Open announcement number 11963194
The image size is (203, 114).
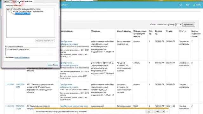tap(10, 106)
